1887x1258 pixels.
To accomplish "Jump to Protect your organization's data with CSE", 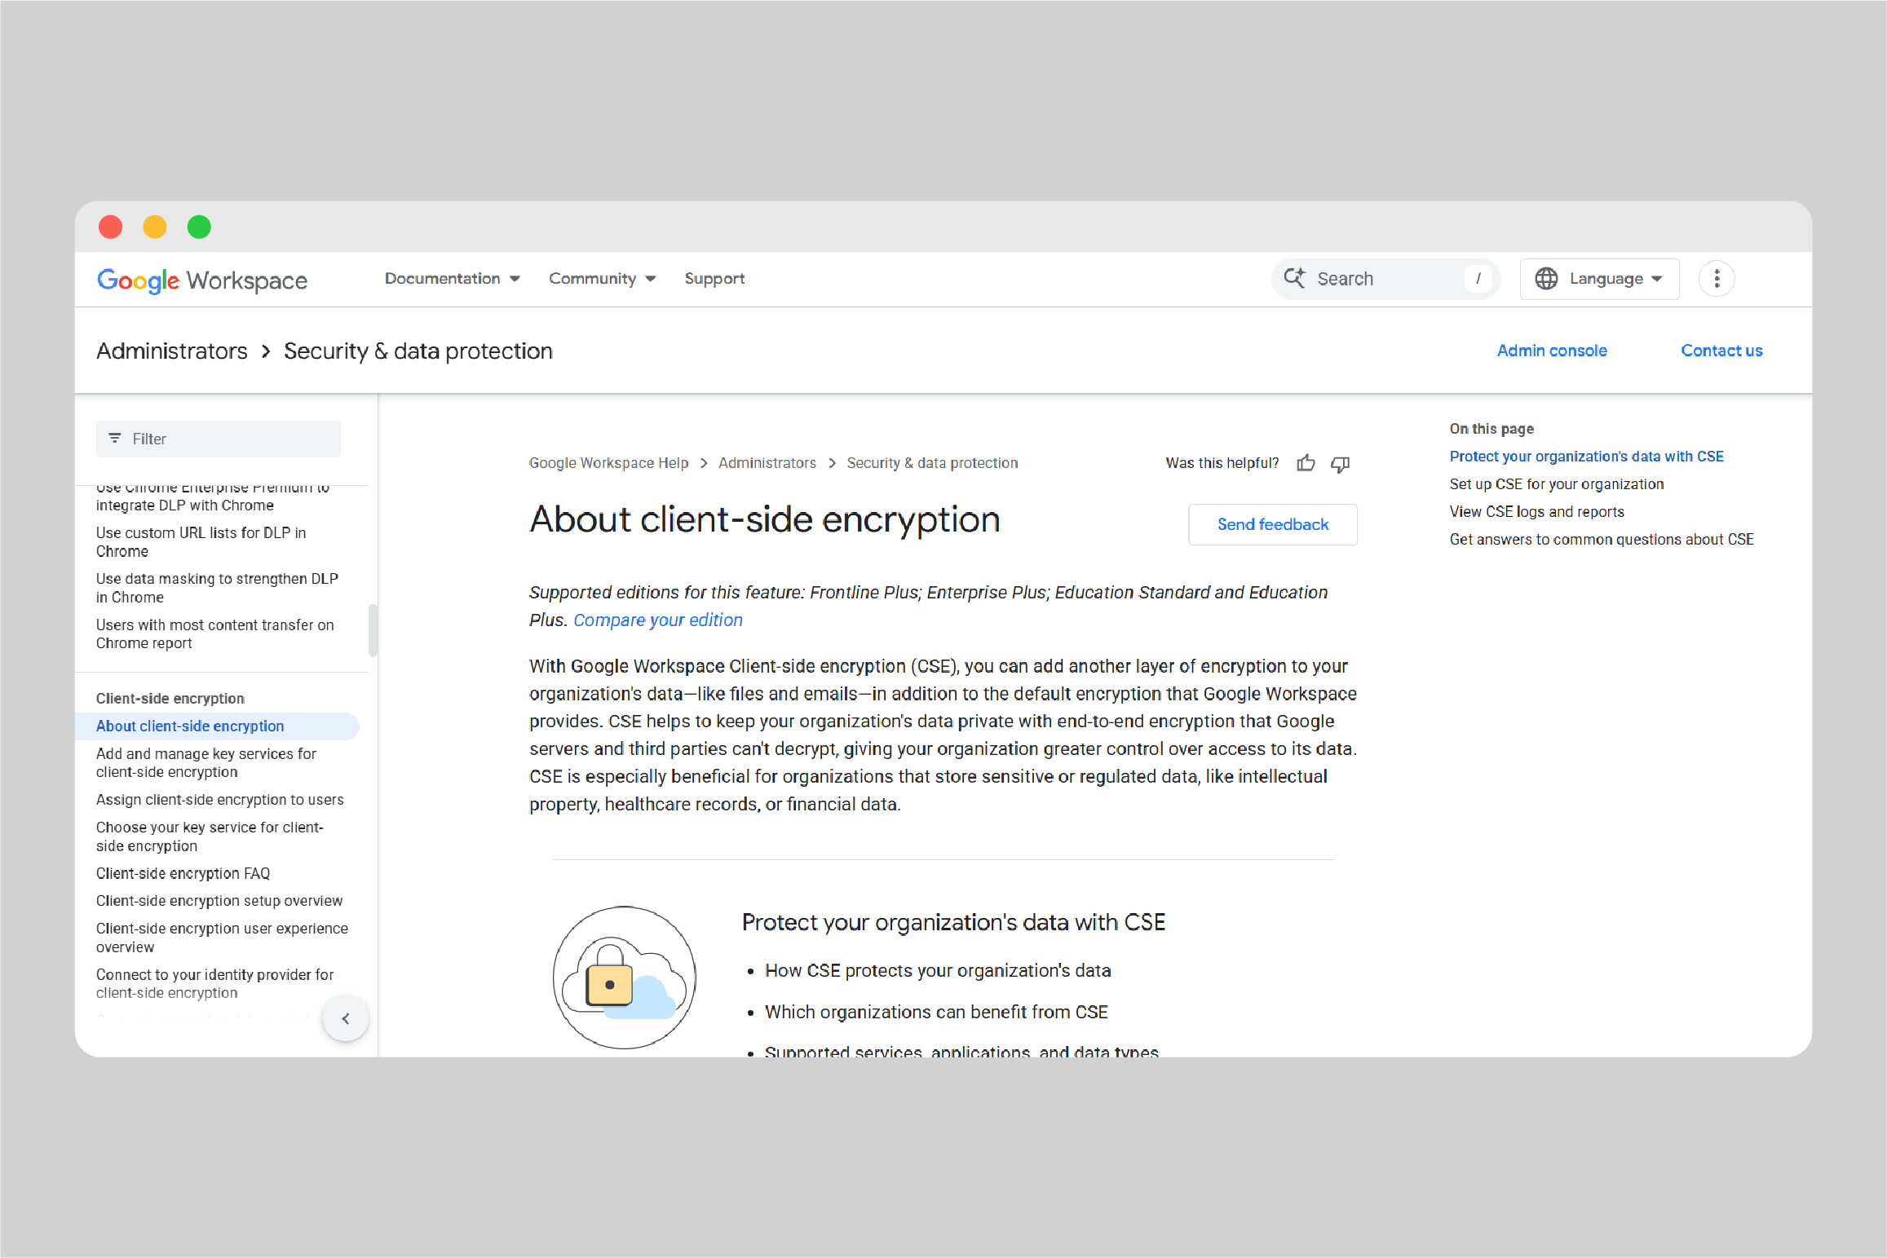I will [x=1587, y=457].
